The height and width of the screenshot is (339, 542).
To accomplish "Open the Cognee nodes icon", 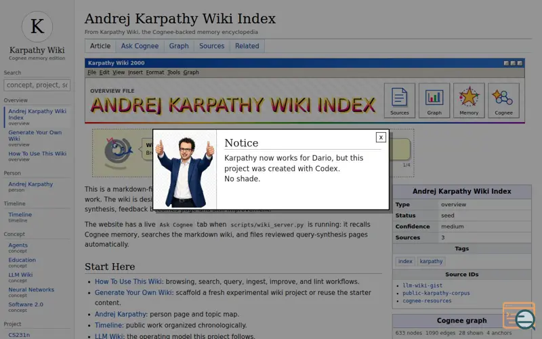I will [503, 100].
